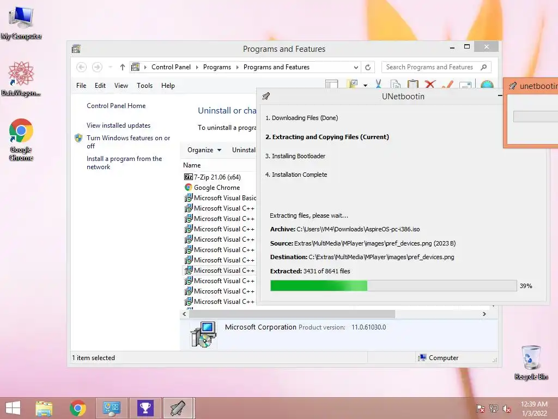This screenshot has width=558, height=419.
Task: Open Action Center flag in system tray
Action: (481, 409)
